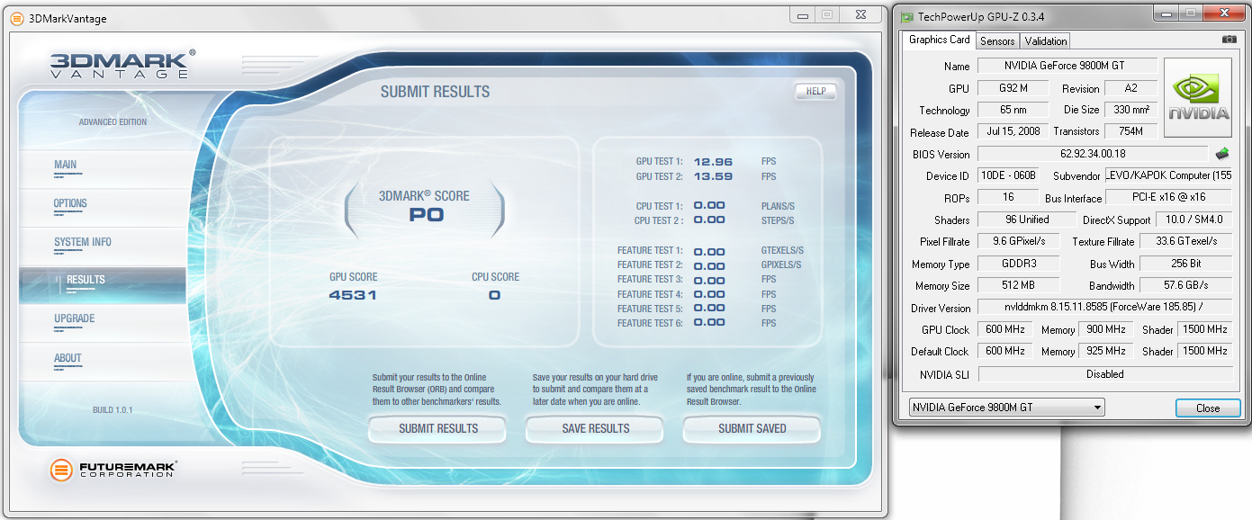Click the Technology value 65 nm
This screenshot has height=520, width=1252.
[x=1013, y=110]
